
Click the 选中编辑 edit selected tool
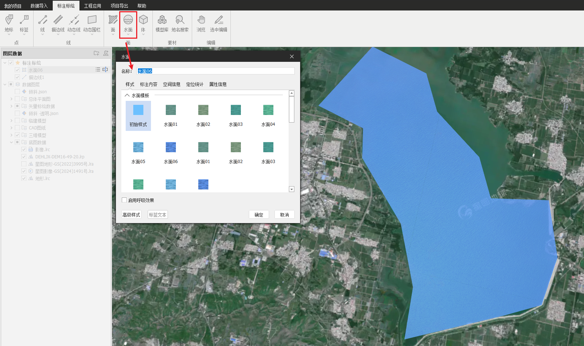pos(219,23)
